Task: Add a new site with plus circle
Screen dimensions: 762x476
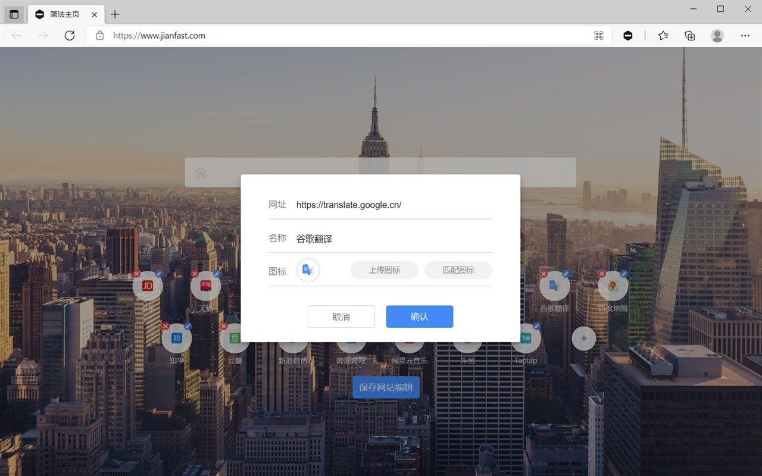Action: 583,339
